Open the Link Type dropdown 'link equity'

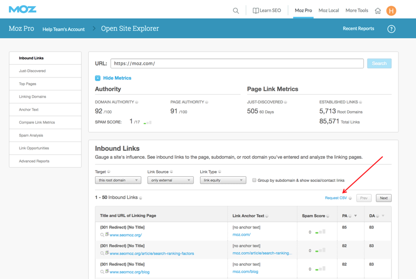pyautogui.click(x=223, y=180)
